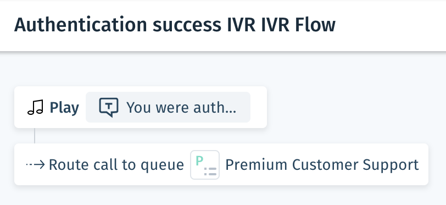Select the text-to-speech bubble icon

109,107
